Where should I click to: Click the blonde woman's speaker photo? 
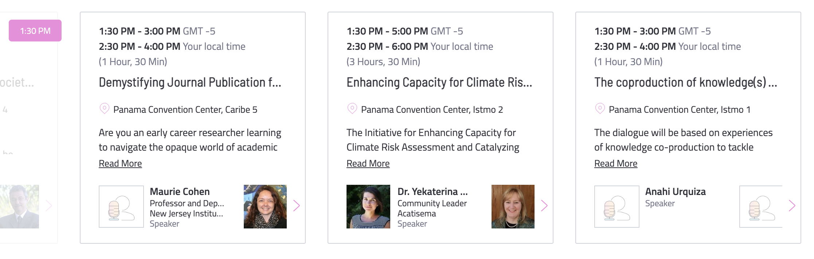point(513,207)
